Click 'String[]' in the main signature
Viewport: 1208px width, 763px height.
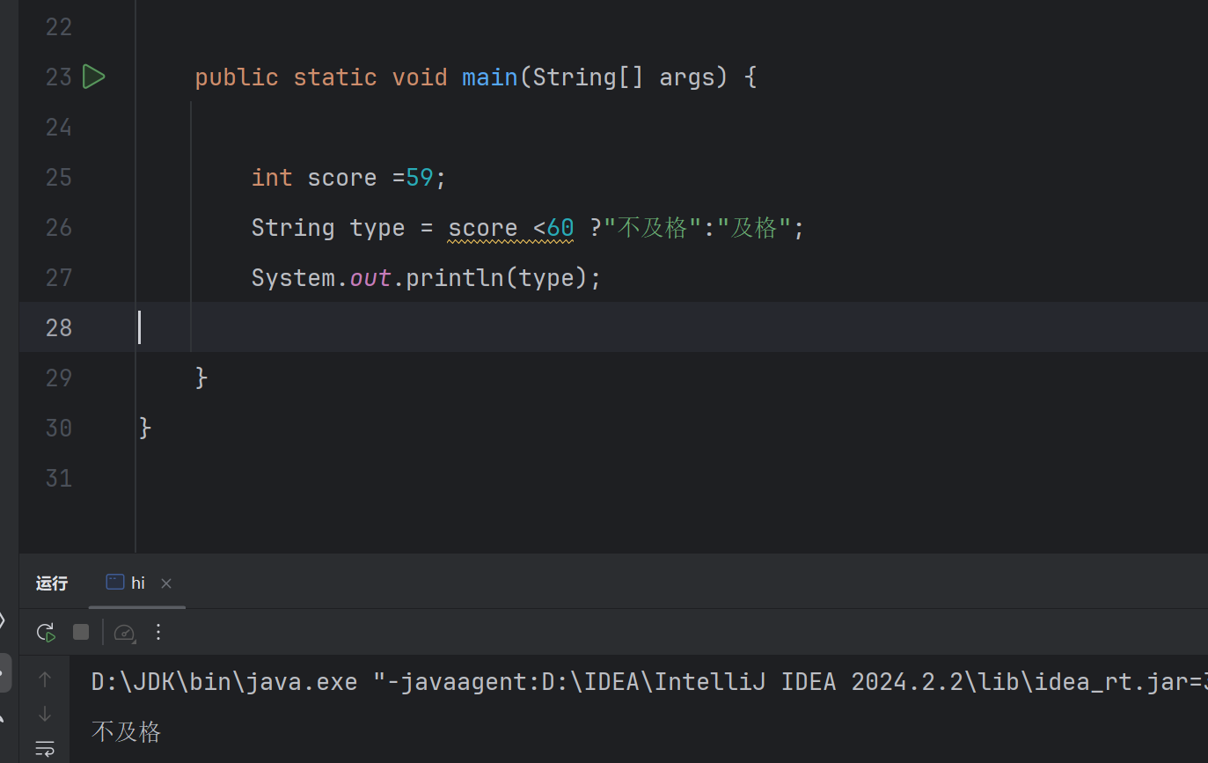tap(589, 77)
